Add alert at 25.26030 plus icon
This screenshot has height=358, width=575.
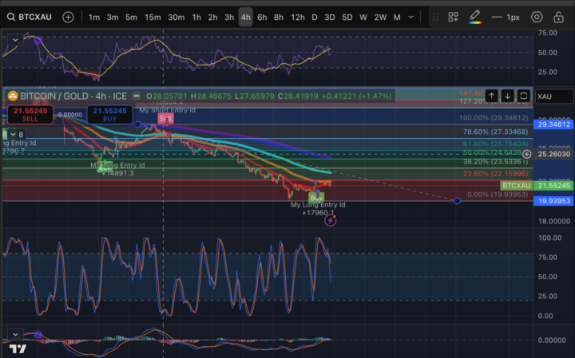527,154
